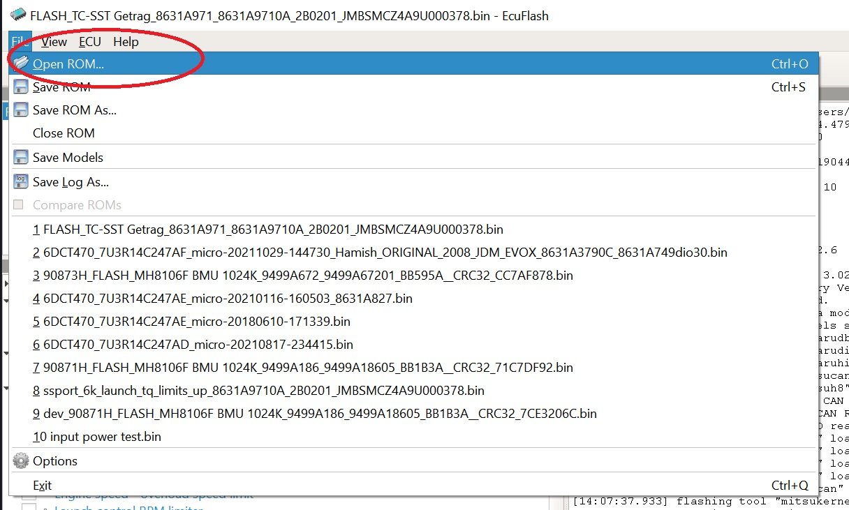Open recent file 10 input power test.bin
Viewport: 849px width, 510px height.
(x=413, y=437)
